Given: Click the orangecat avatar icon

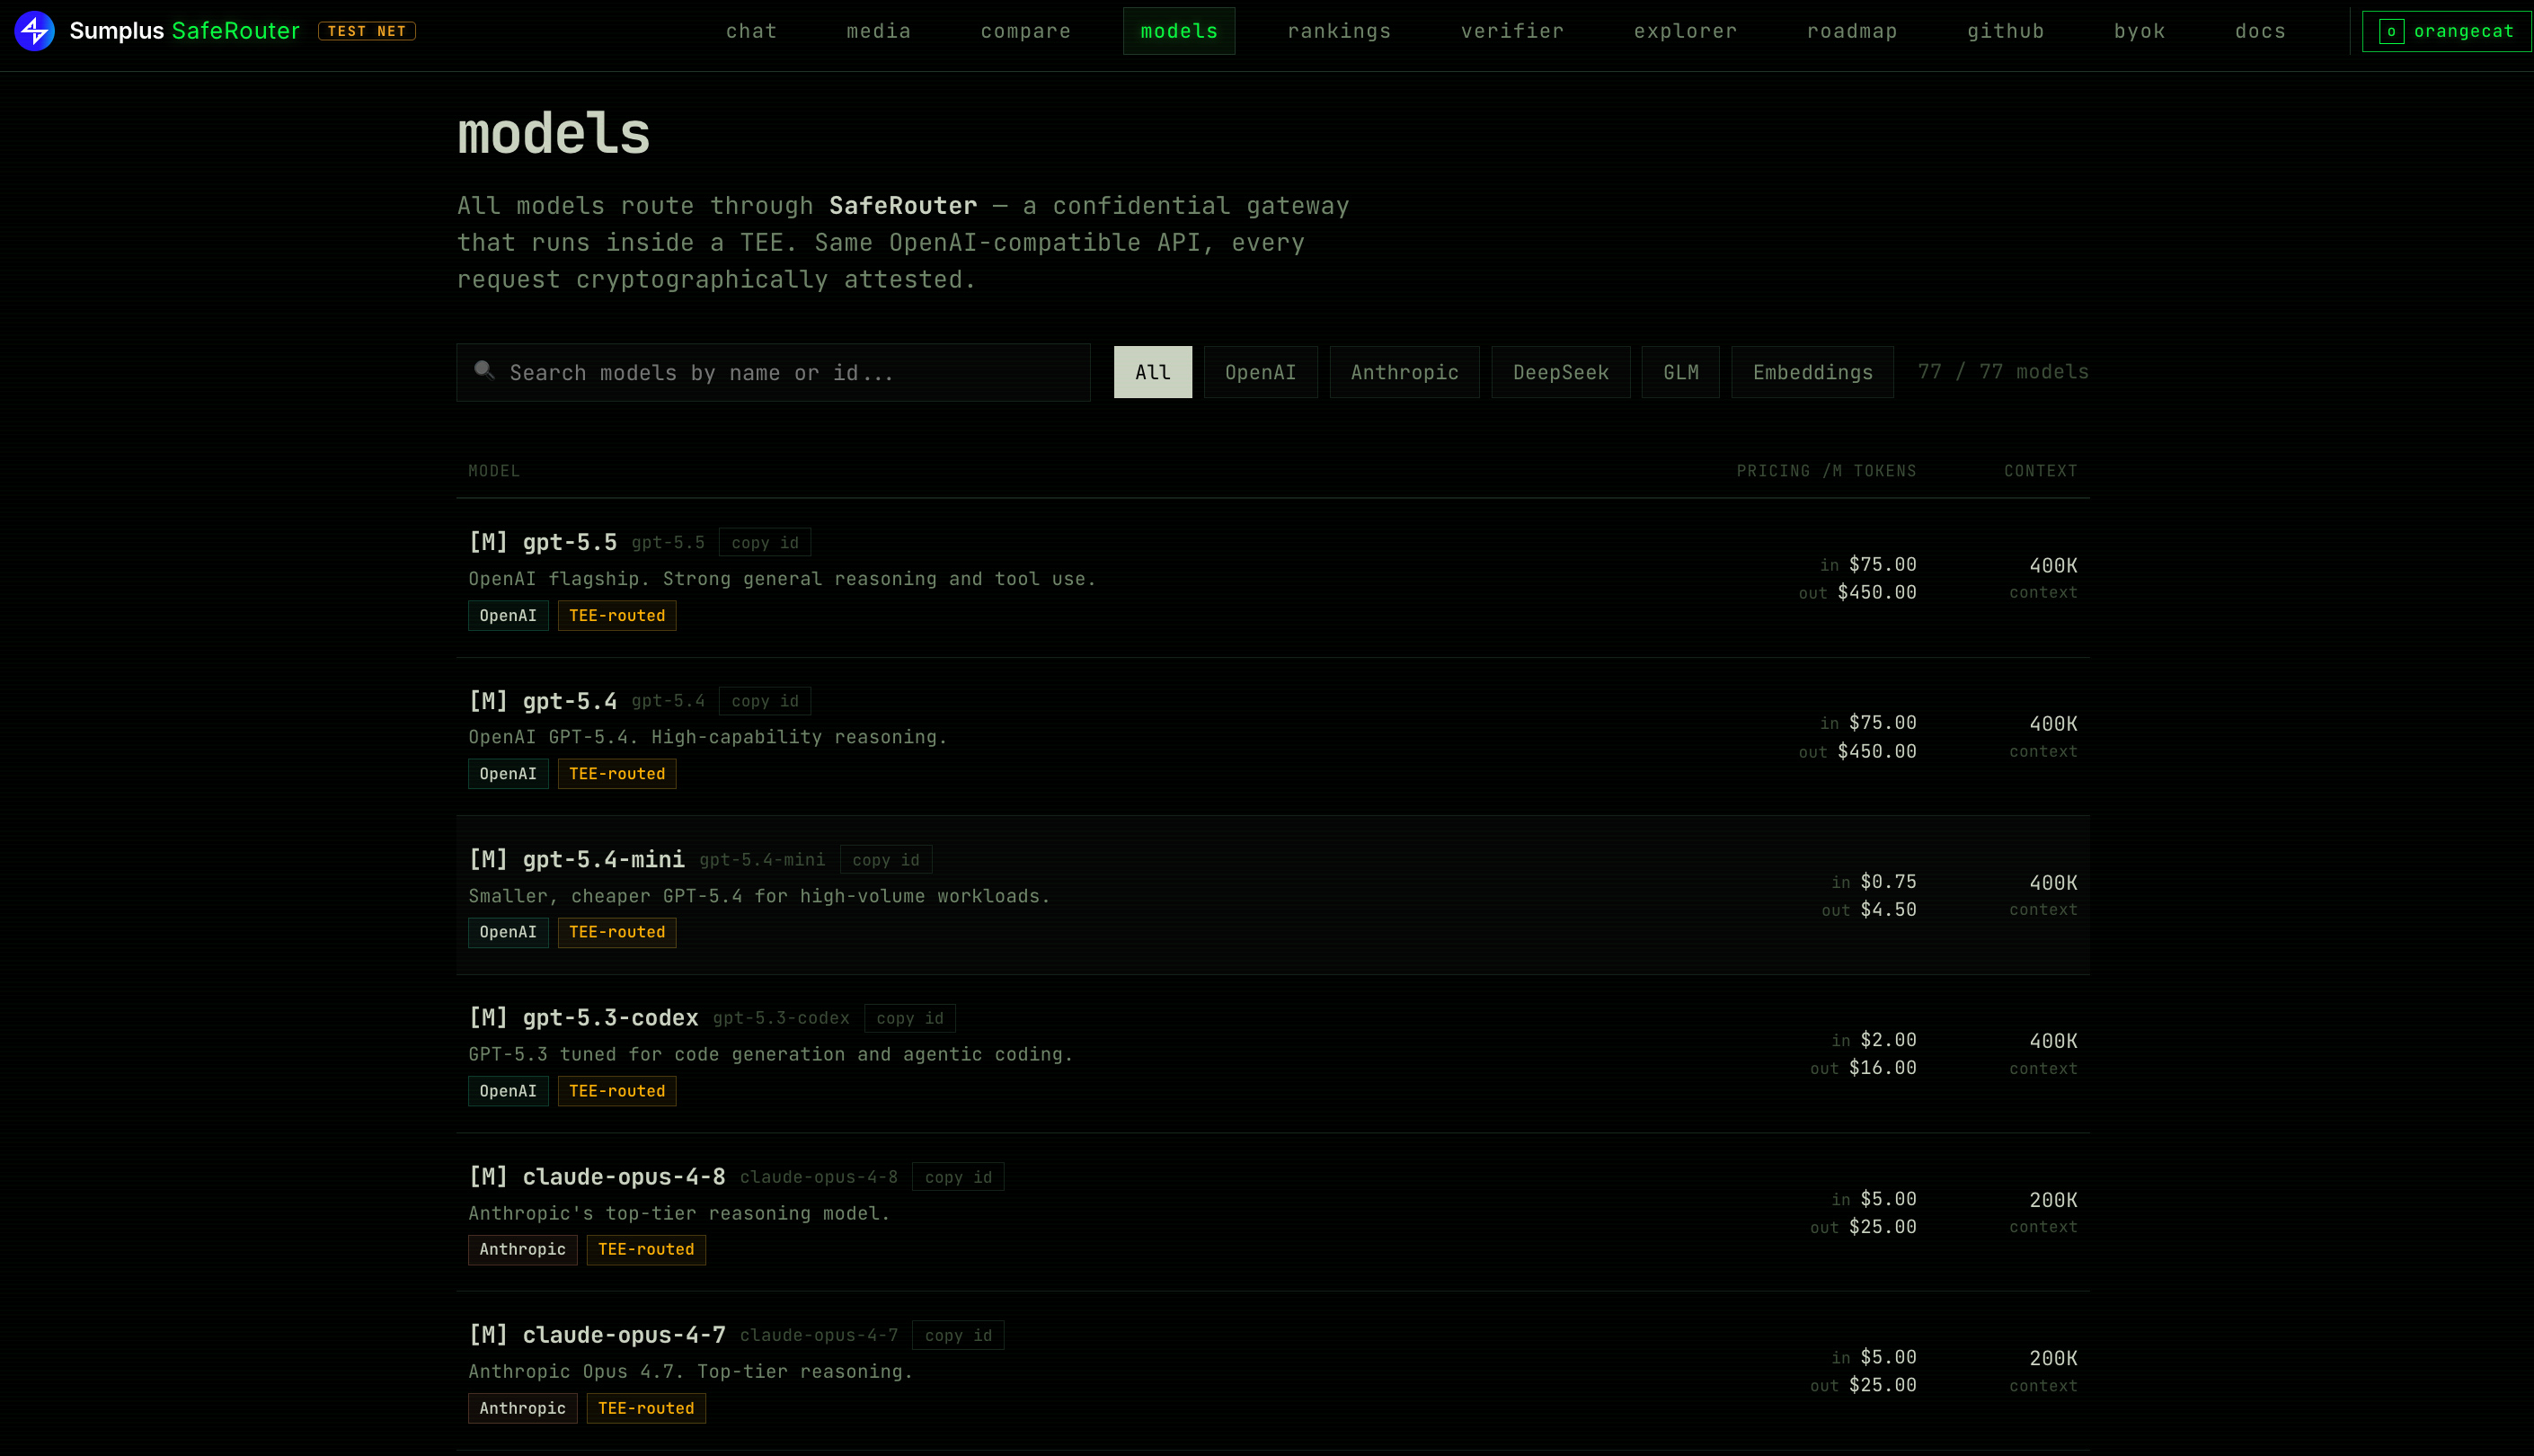Looking at the screenshot, I should click(x=2391, y=31).
